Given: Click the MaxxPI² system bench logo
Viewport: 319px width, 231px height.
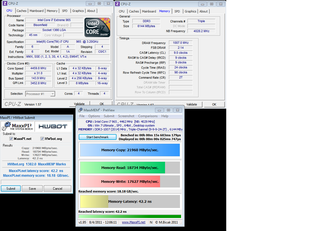Looking at the screenshot, I should point(17,126).
